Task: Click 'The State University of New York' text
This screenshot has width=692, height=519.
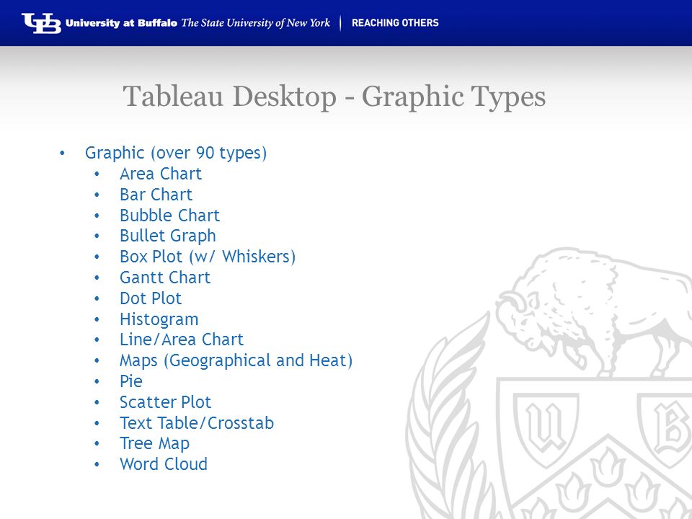Action: coord(255,23)
